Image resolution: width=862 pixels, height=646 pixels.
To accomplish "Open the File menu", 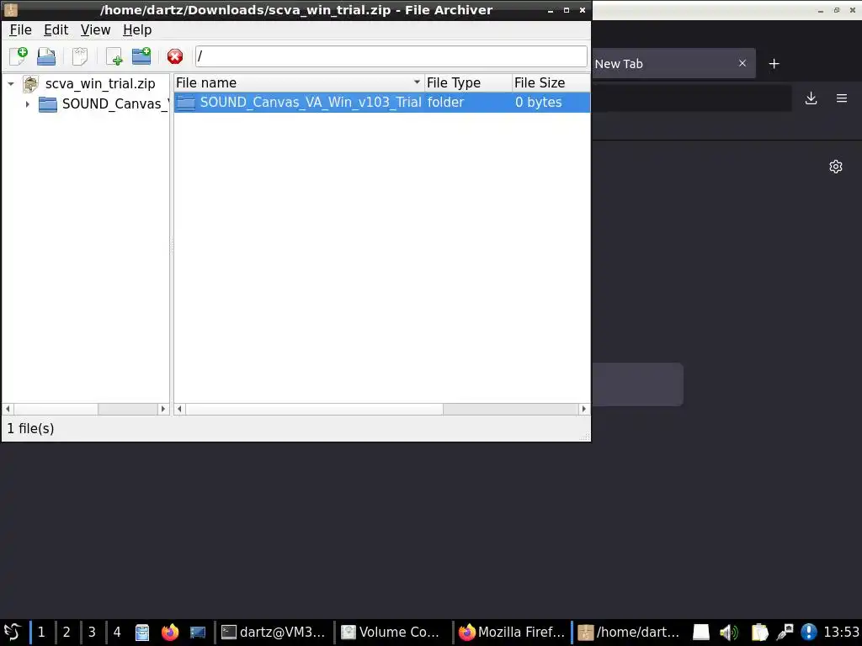I will (x=21, y=30).
